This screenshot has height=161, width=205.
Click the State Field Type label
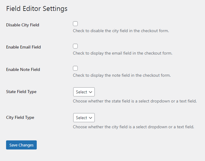pyautogui.click(x=21, y=92)
